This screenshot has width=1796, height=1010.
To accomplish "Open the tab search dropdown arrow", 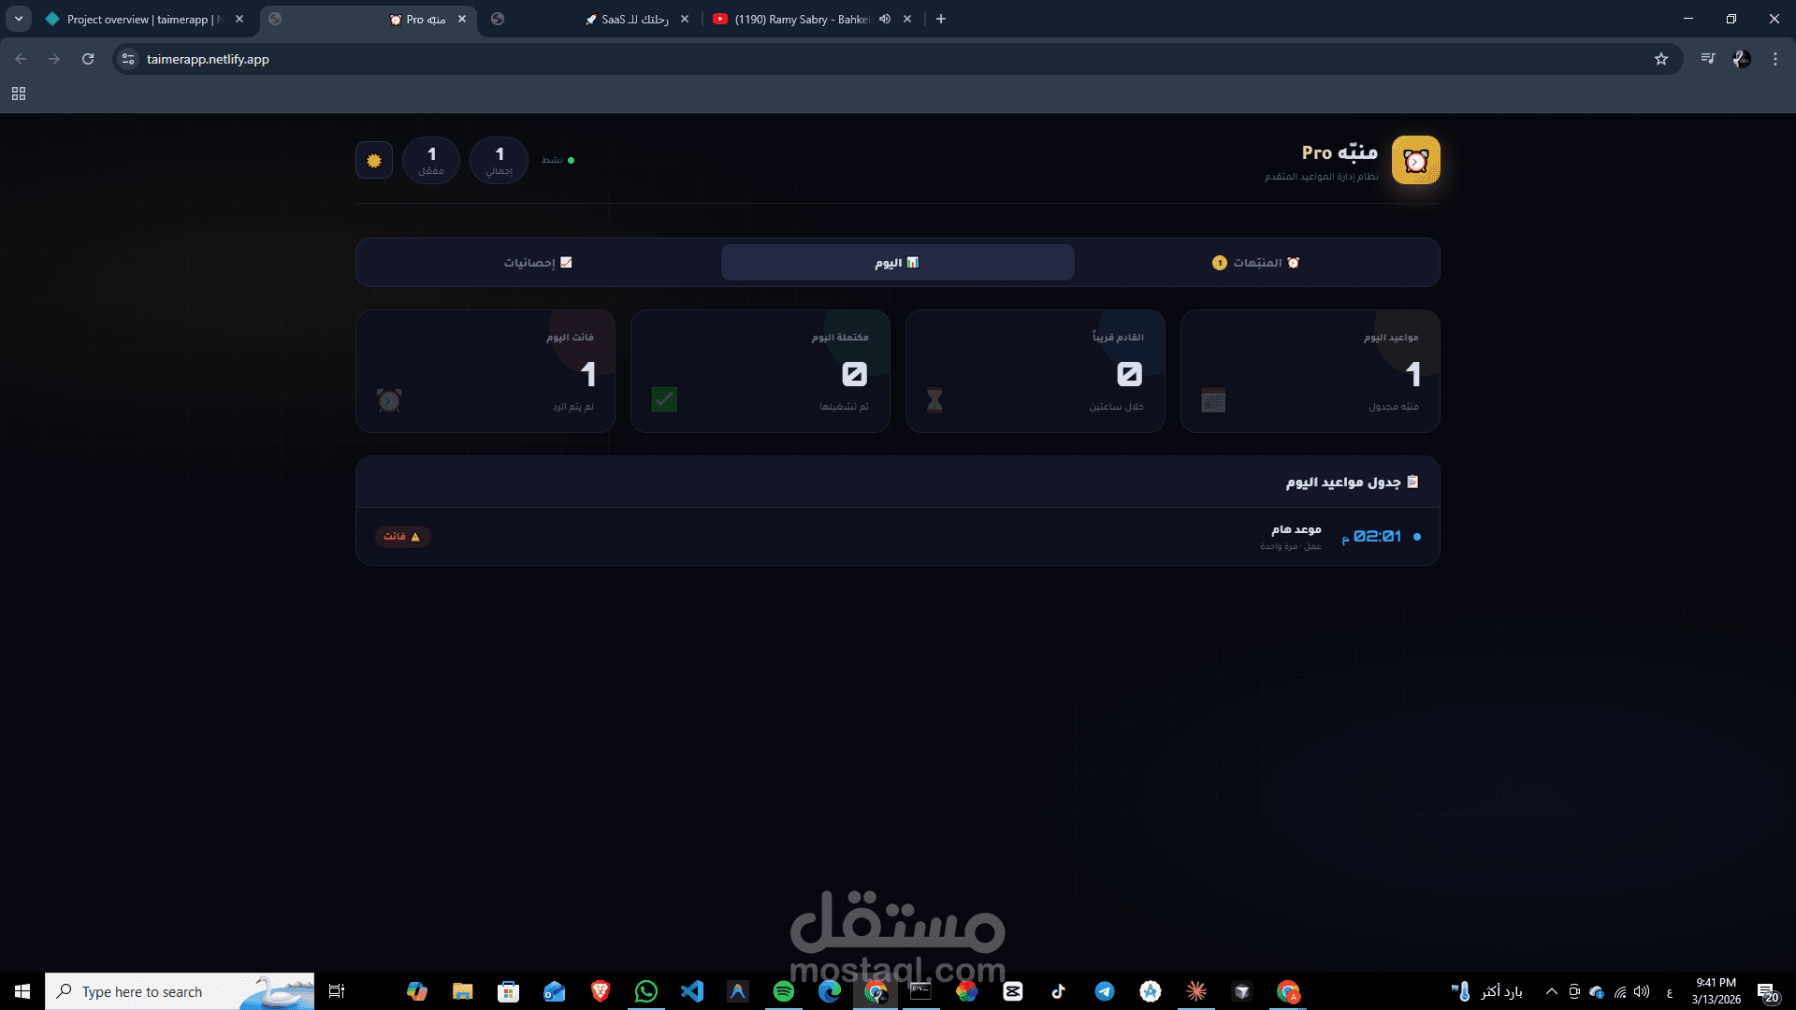I will pyautogui.click(x=18, y=19).
